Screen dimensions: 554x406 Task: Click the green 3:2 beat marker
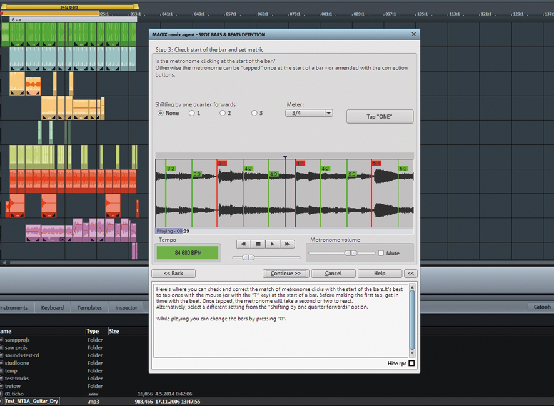[171, 169]
